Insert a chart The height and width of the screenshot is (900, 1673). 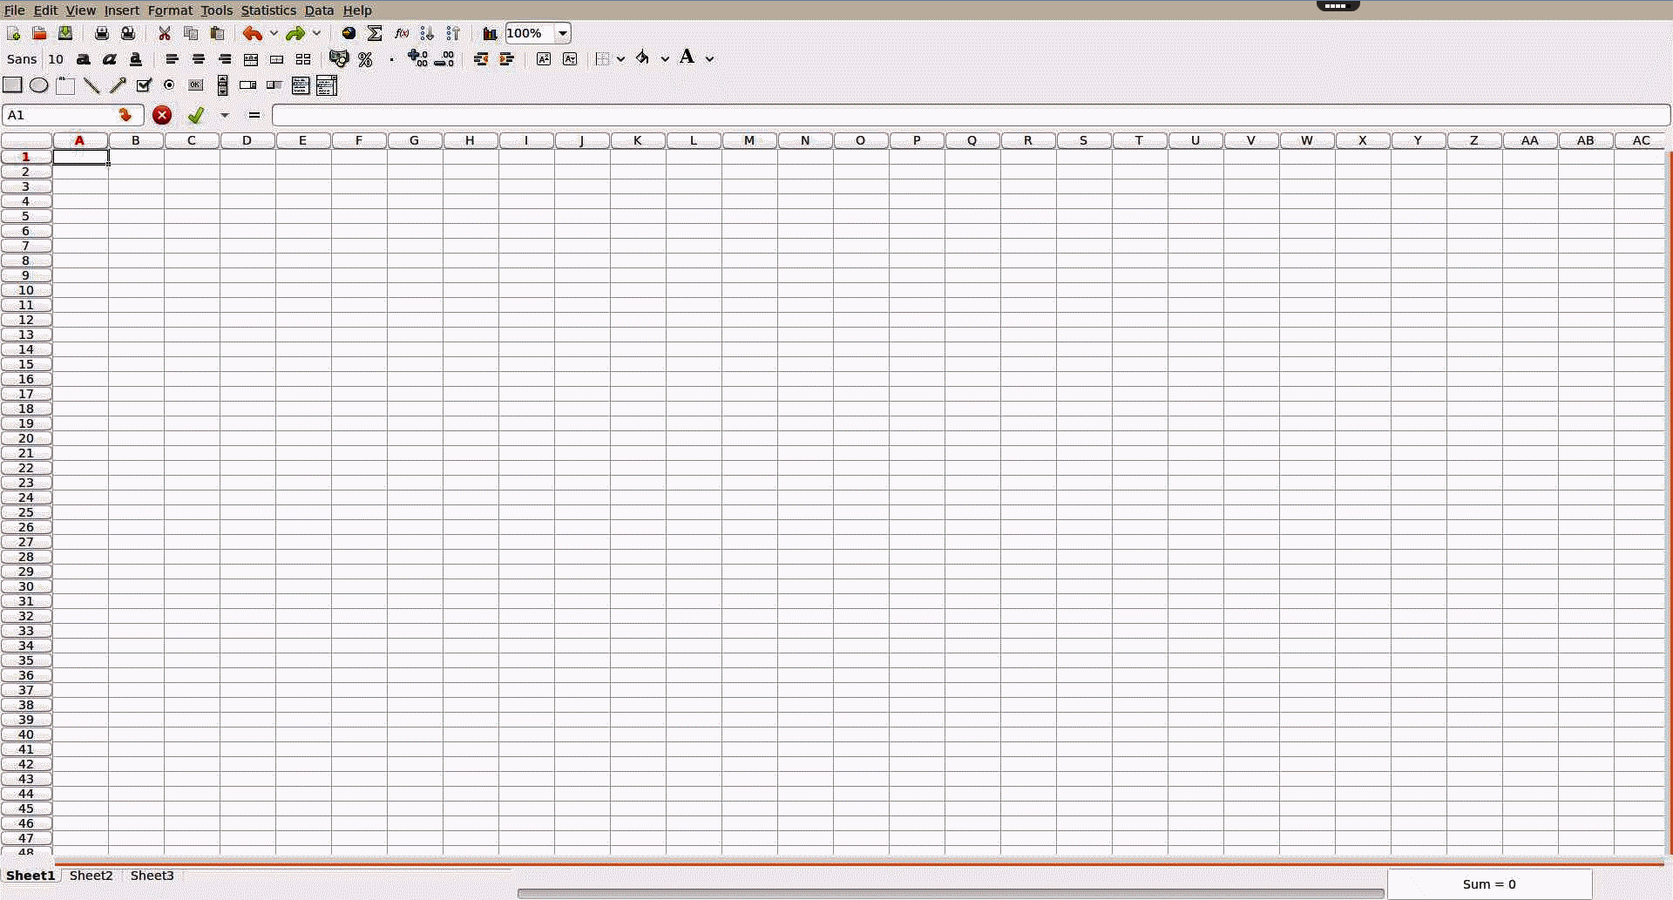coord(489,33)
